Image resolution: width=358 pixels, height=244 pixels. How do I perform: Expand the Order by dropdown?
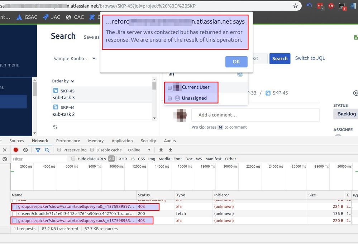[63, 81]
